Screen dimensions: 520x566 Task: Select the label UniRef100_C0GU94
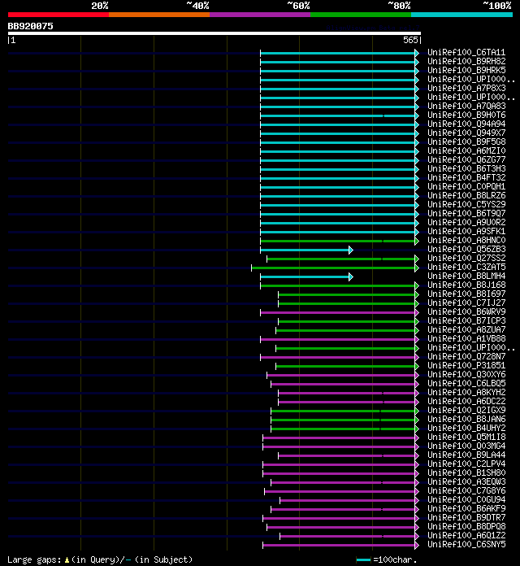pos(466,499)
